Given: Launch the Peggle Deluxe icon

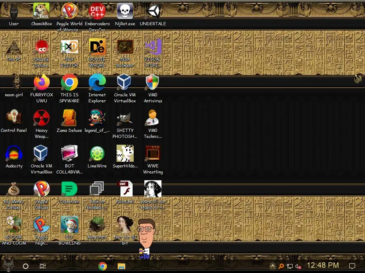Looking at the screenshot, I should click(x=41, y=189).
